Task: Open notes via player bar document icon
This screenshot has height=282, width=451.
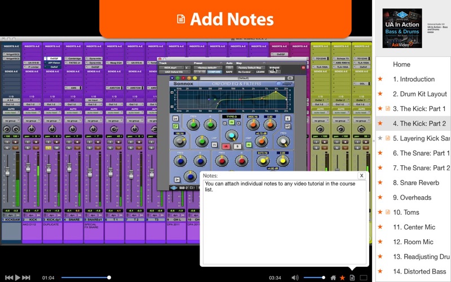Action: [x=352, y=277]
